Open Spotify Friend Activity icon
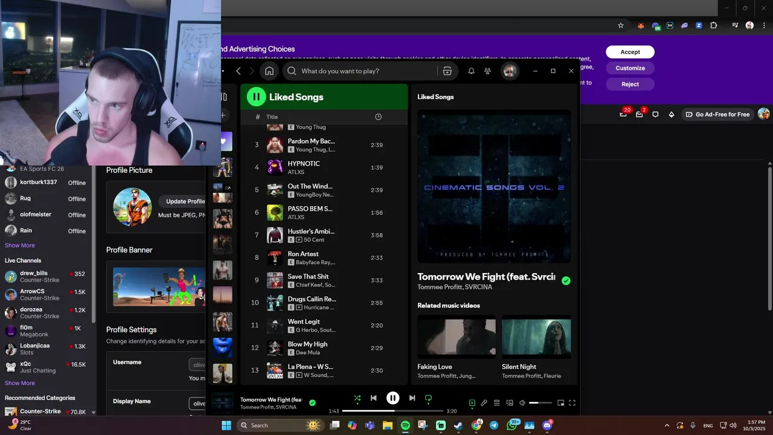Viewport: 773px width, 435px height. point(487,71)
